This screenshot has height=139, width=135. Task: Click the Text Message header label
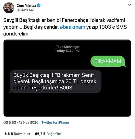tap(67, 47)
